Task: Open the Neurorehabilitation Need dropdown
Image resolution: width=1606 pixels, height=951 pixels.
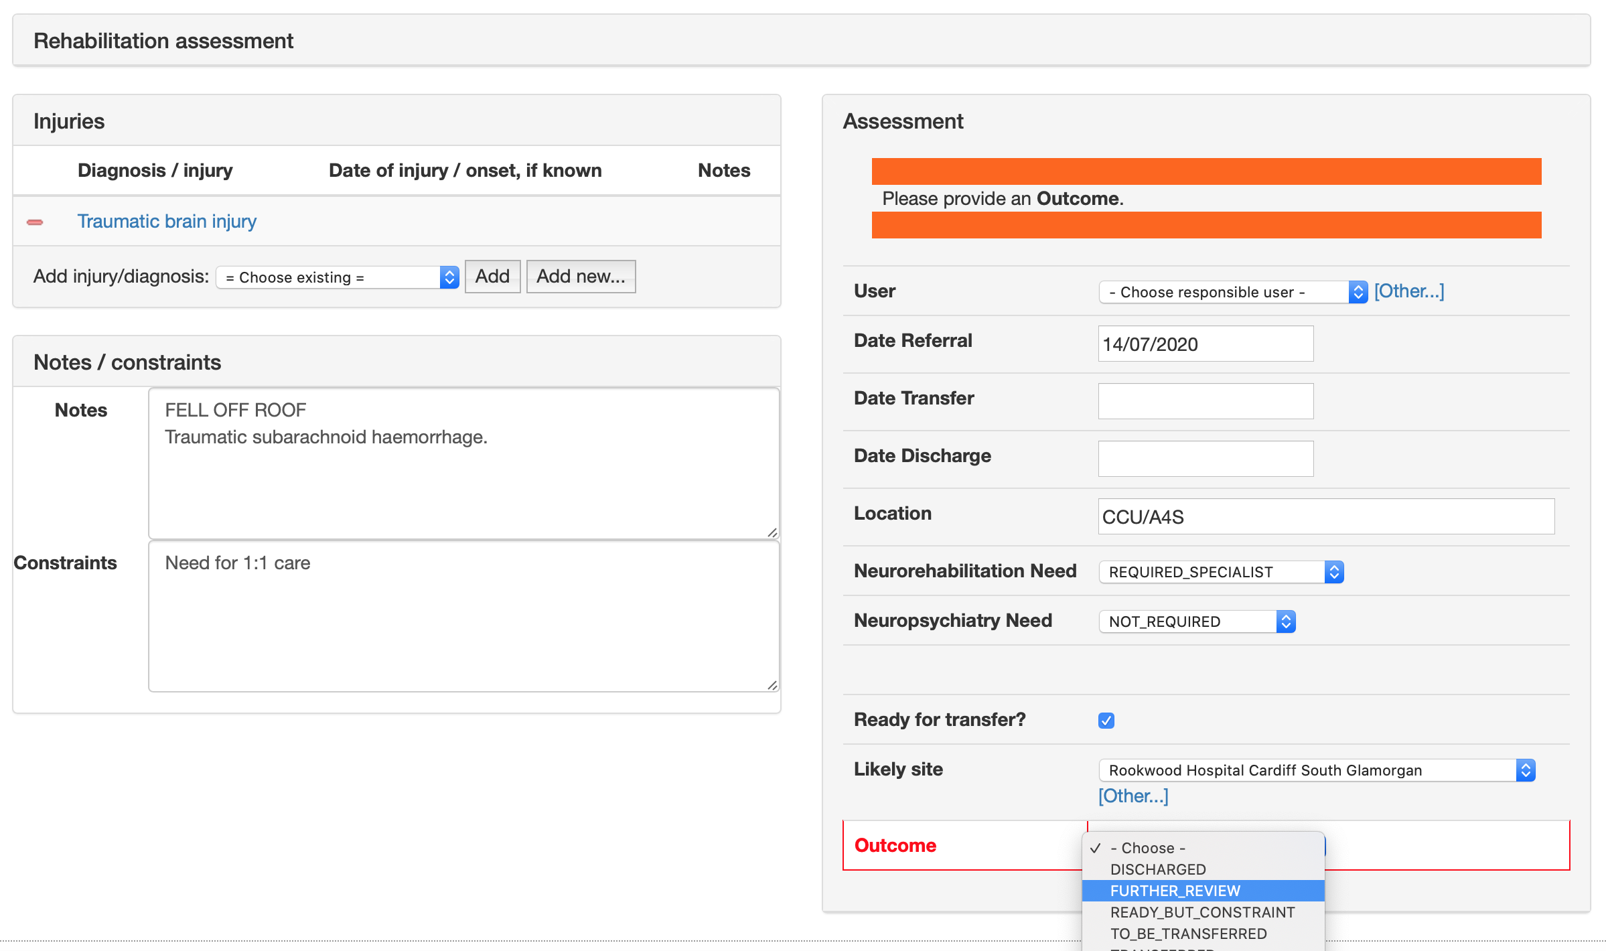Action: pyautogui.click(x=1220, y=572)
